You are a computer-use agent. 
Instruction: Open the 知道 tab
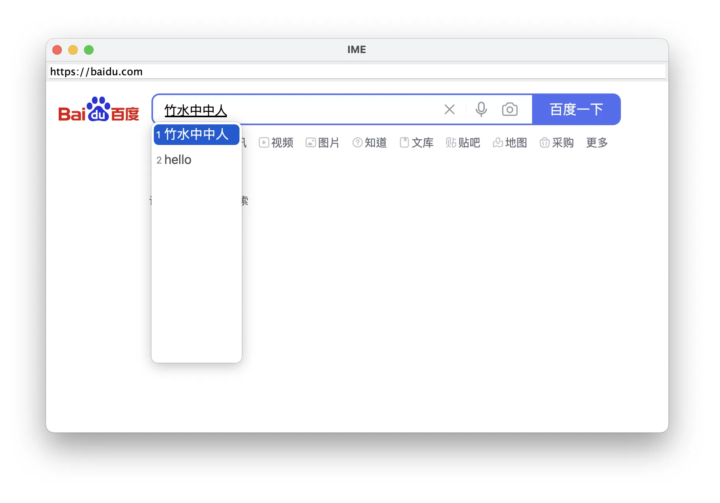[370, 143]
